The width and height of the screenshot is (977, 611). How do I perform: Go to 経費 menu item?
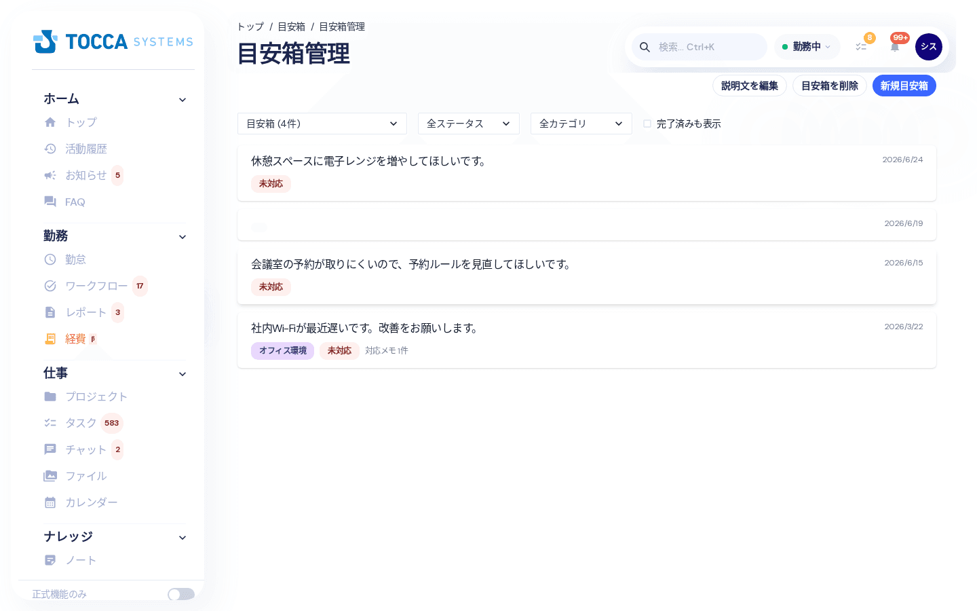click(x=75, y=339)
